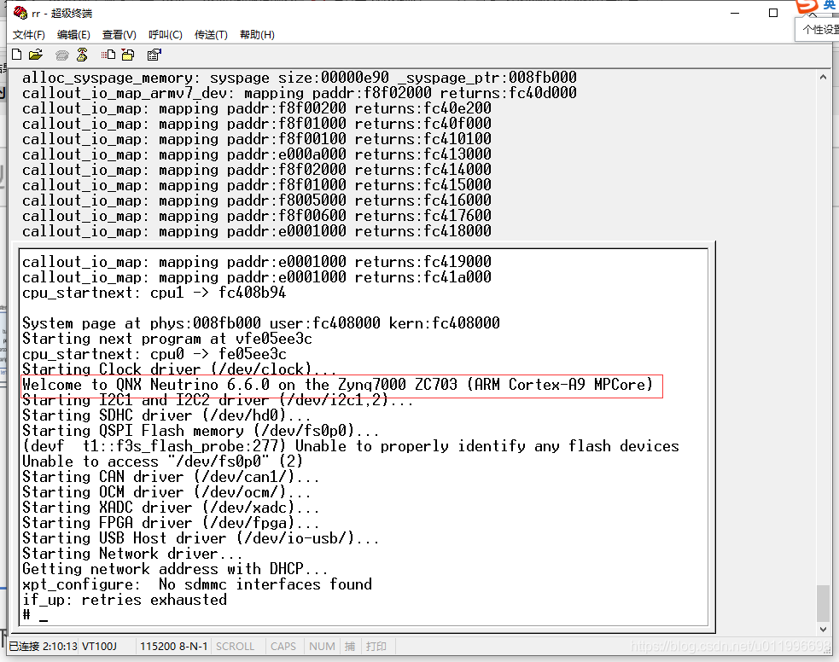Click the 'Starting QSPI Flash memory' line
The height and width of the screenshot is (662, 839).
tap(201, 431)
